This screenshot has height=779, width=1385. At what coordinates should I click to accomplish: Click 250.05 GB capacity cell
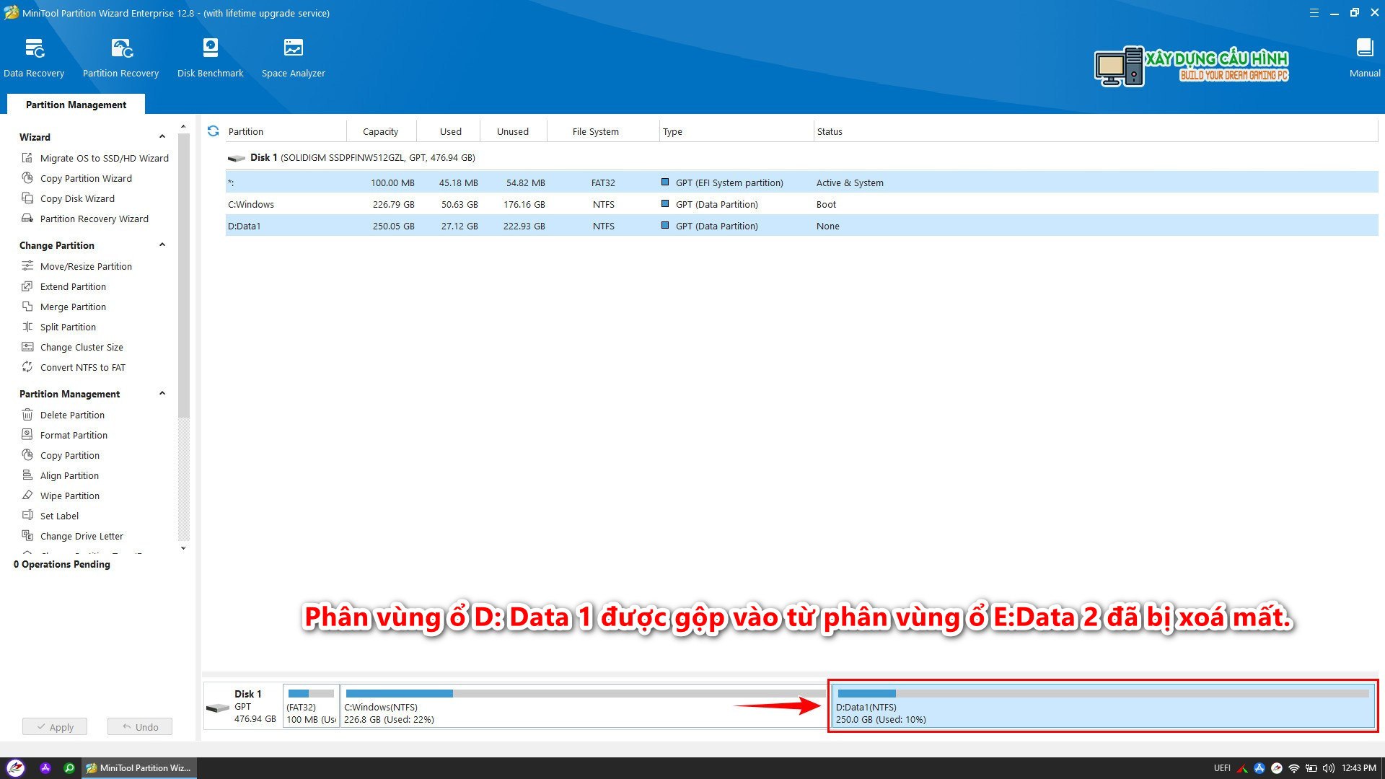coord(393,226)
